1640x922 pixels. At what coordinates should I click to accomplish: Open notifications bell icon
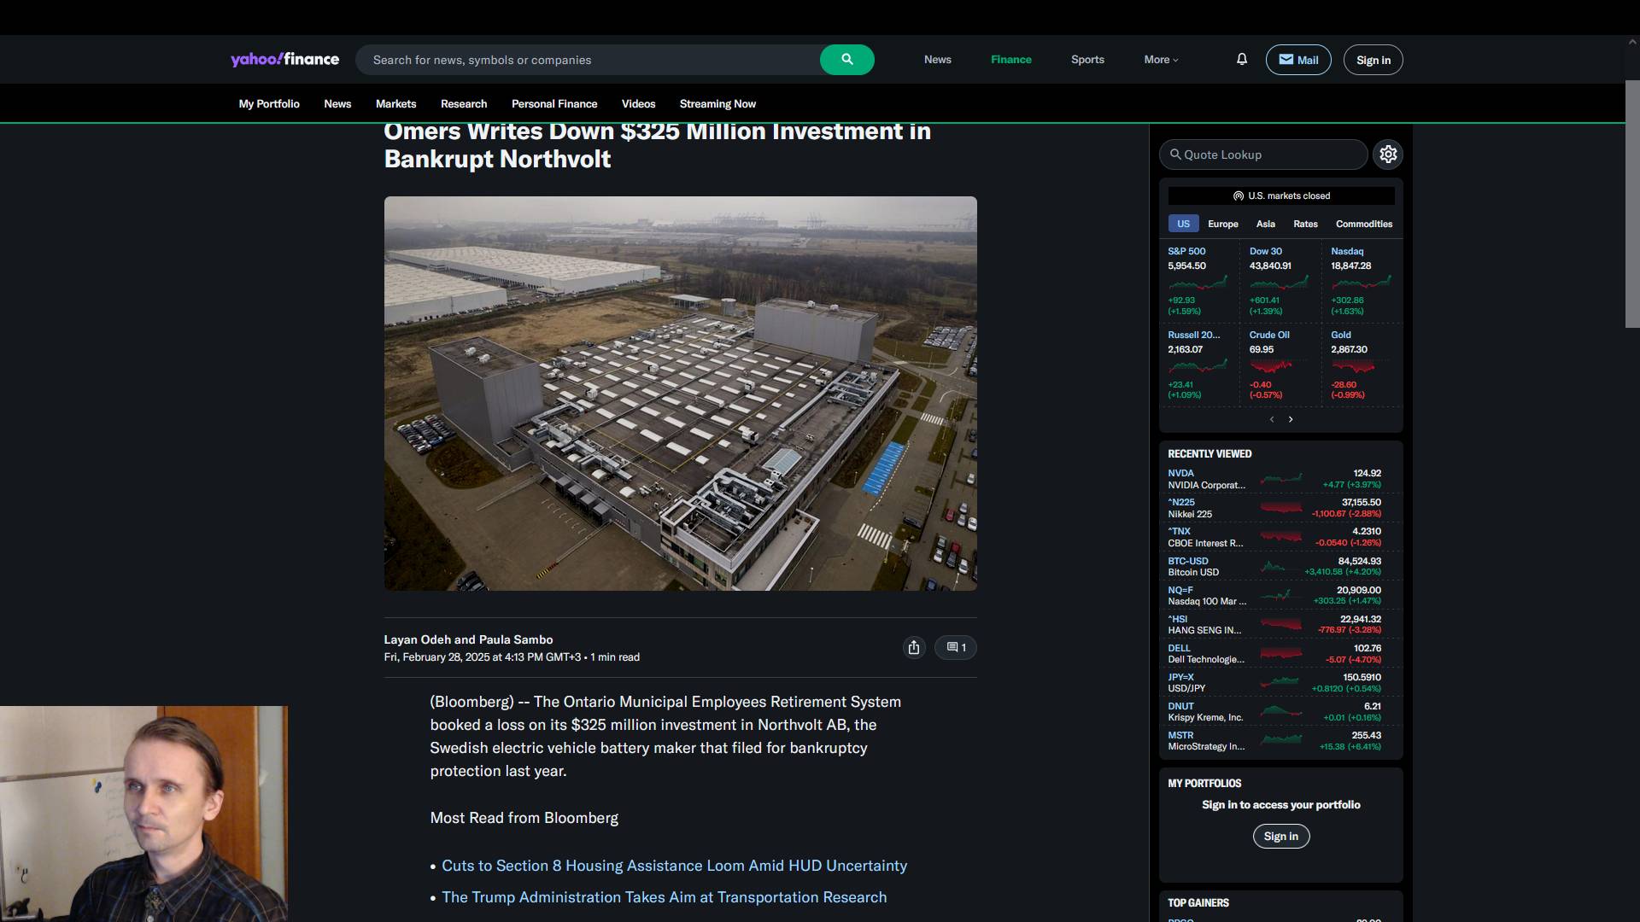click(x=1242, y=59)
